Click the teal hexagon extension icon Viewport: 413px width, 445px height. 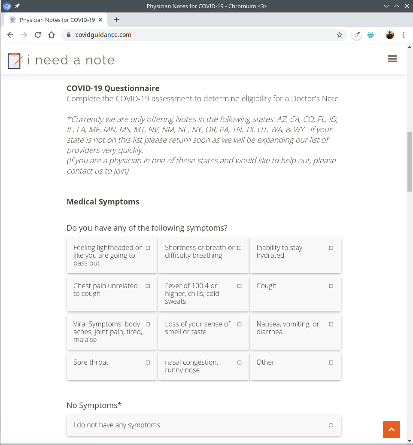370,35
